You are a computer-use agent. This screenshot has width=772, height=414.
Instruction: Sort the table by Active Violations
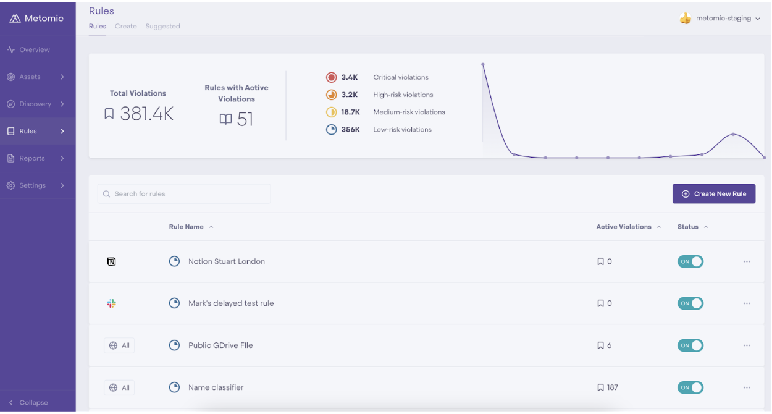click(629, 227)
